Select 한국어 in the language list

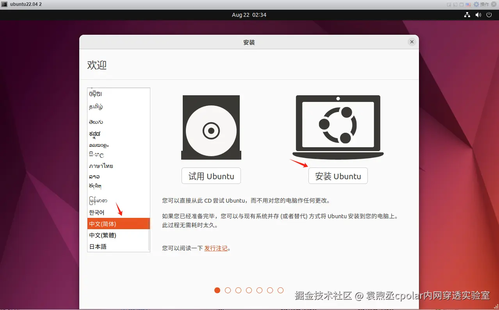pyautogui.click(x=119, y=212)
